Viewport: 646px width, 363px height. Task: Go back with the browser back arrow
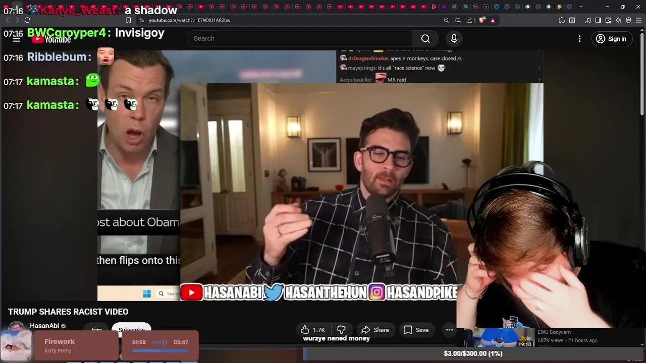tap(7, 20)
